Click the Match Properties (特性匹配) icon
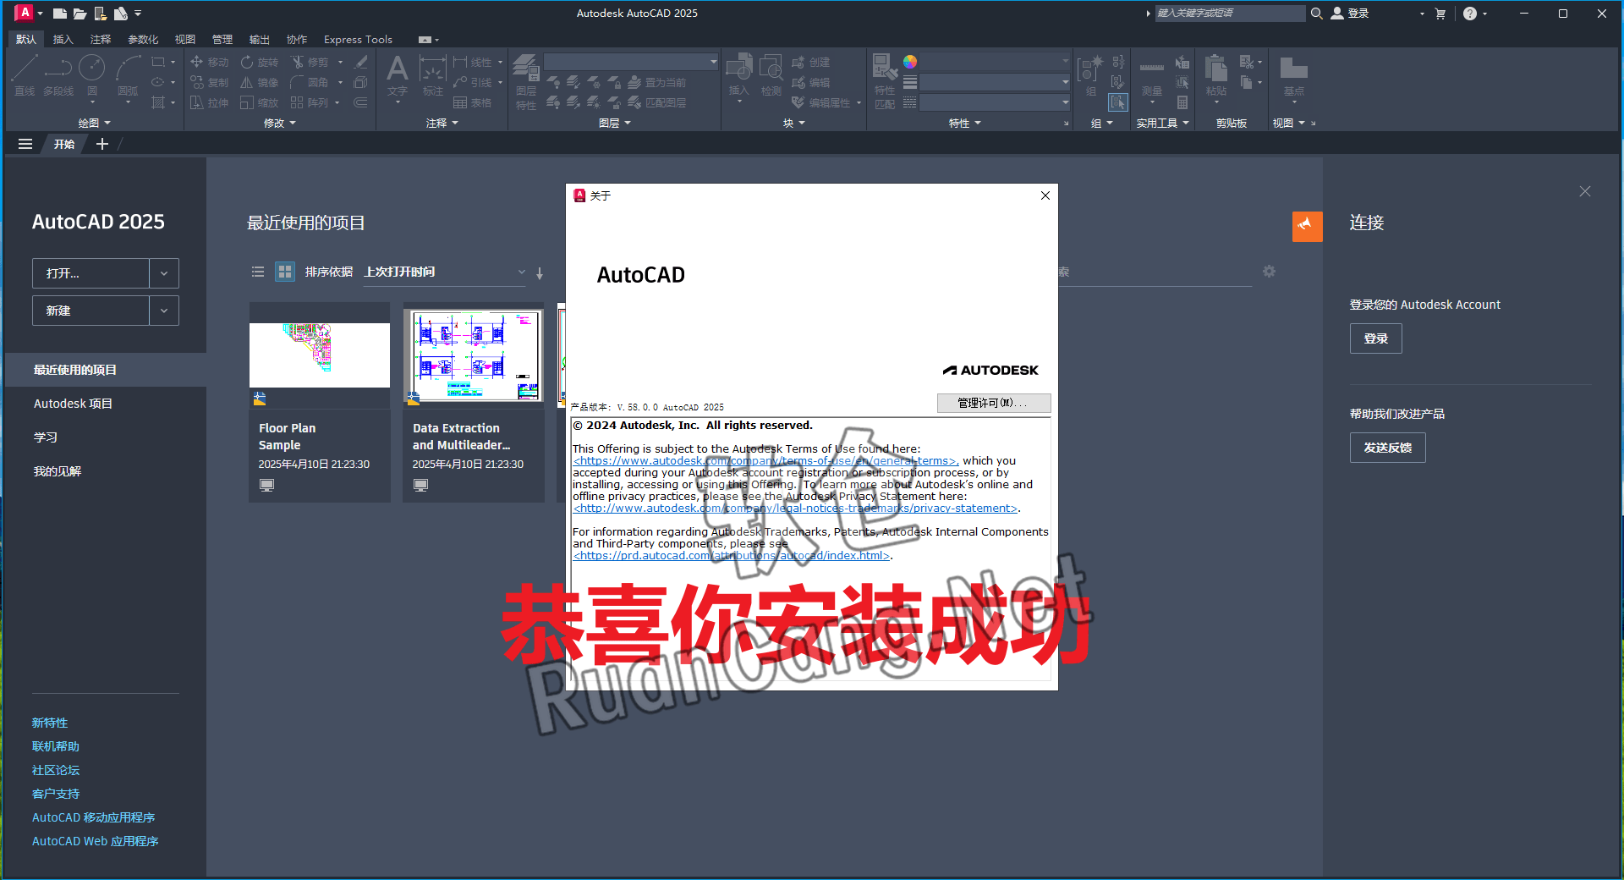The width and height of the screenshot is (1624, 880). [x=885, y=81]
